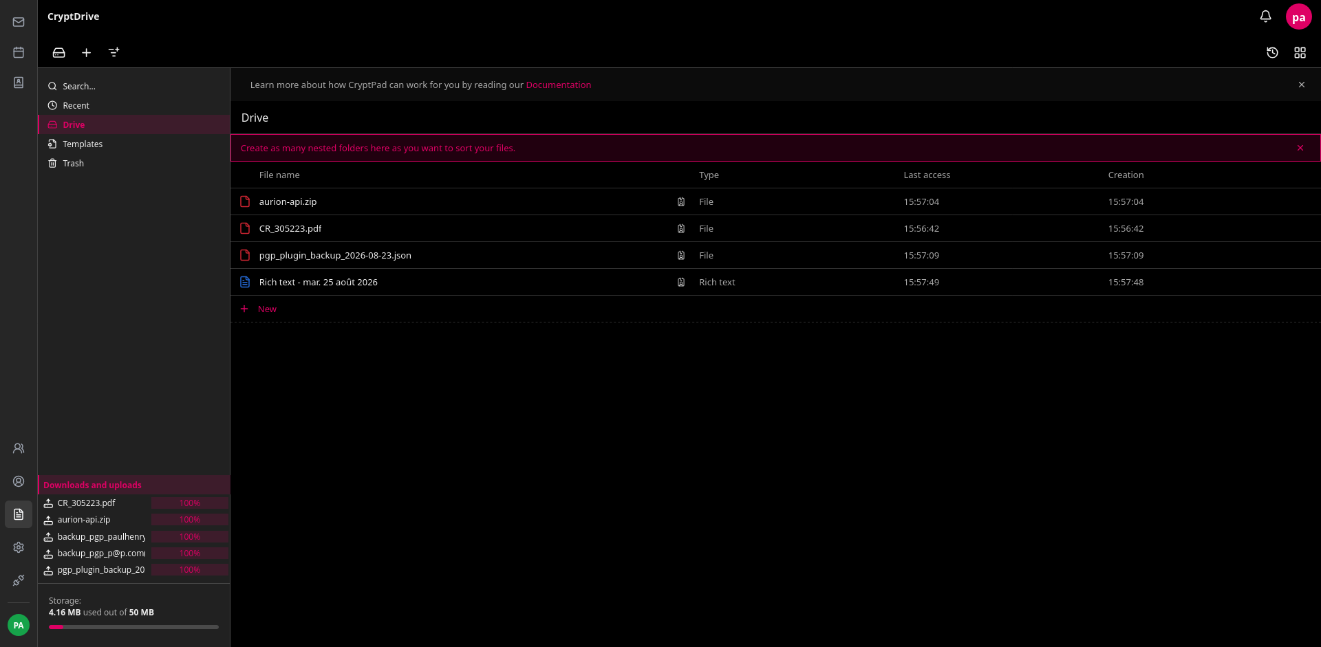This screenshot has width=1321, height=647.
Task: Click the Rich text type cell
Action: point(717,282)
